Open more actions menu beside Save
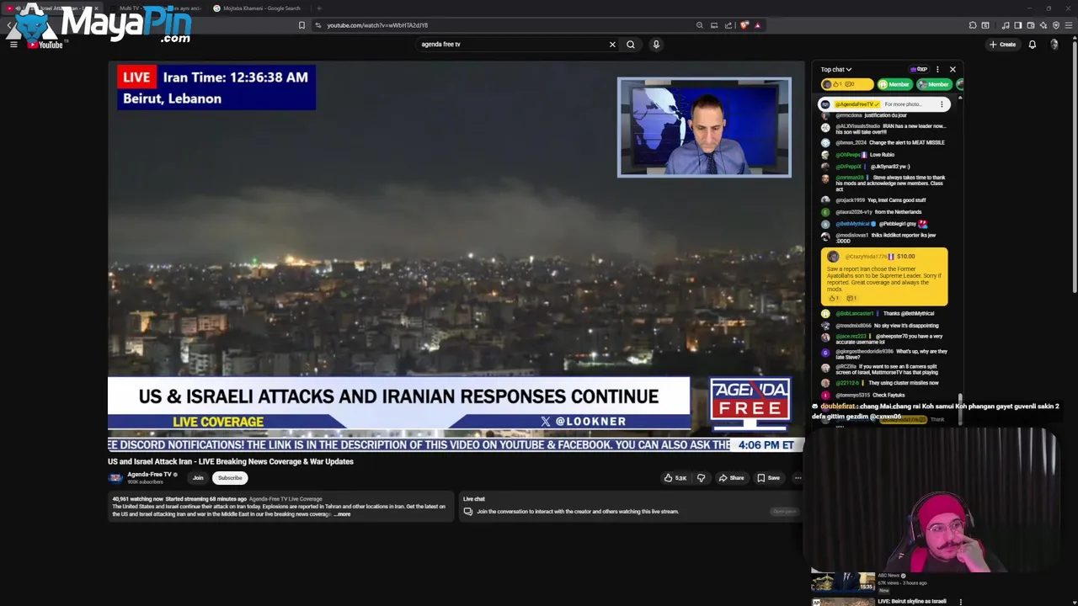The width and height of the screenshot is (1078, 606). pos(798,478)
